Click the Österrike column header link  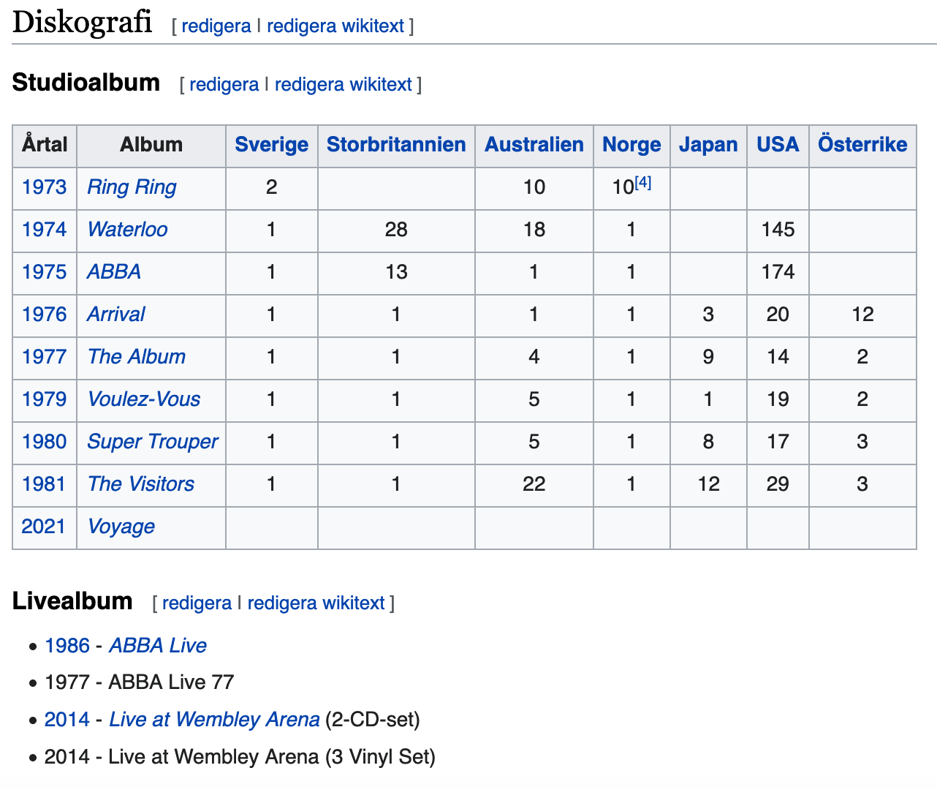pos(862,145)
